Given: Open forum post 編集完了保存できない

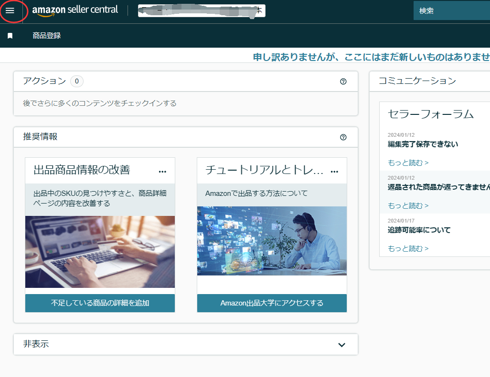Looking at the screenshot, I should [x=423, y=144].
